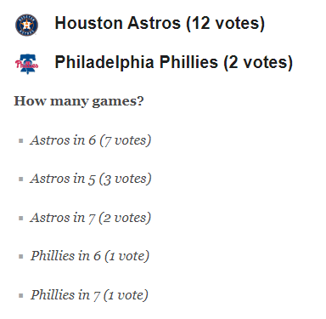Click the Houston Astros team logo
The height and width of the screenshot is (319, 326).
pyautogui.click(x=26, y=25)
